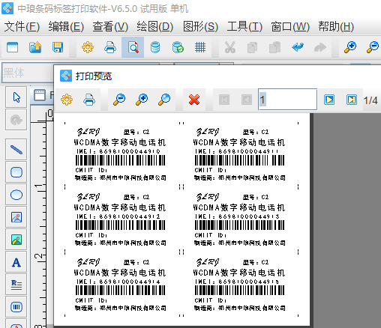Select the insert image tool
This screenshot has height=328, width=381.
(x=16, y=217)
